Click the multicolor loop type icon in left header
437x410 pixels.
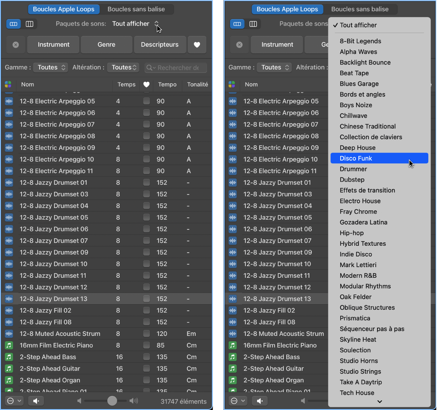8,84
